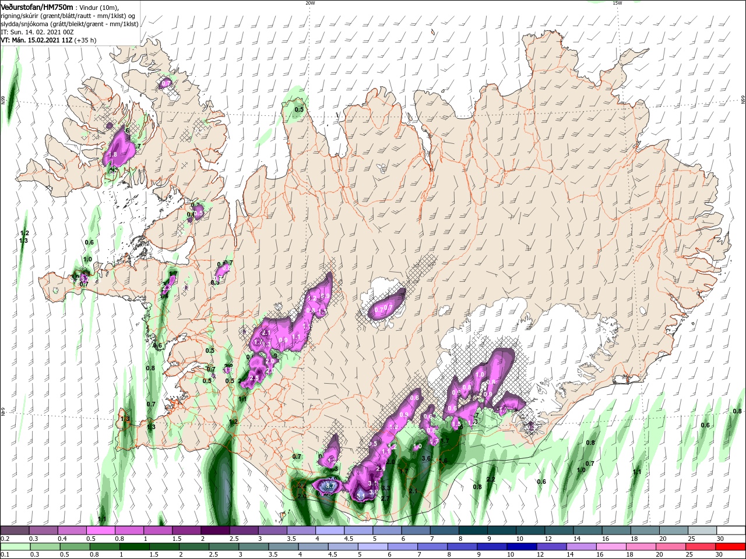
Task: Click the 'VT: Mán. 15.02.2021 11Z' valid time
Action: [x=36, y=40]
